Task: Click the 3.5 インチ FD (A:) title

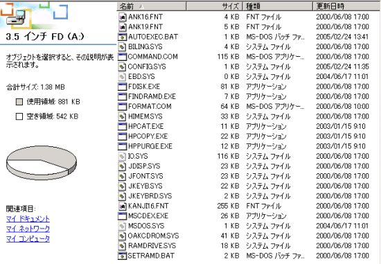Action: (x=45, y=37)
